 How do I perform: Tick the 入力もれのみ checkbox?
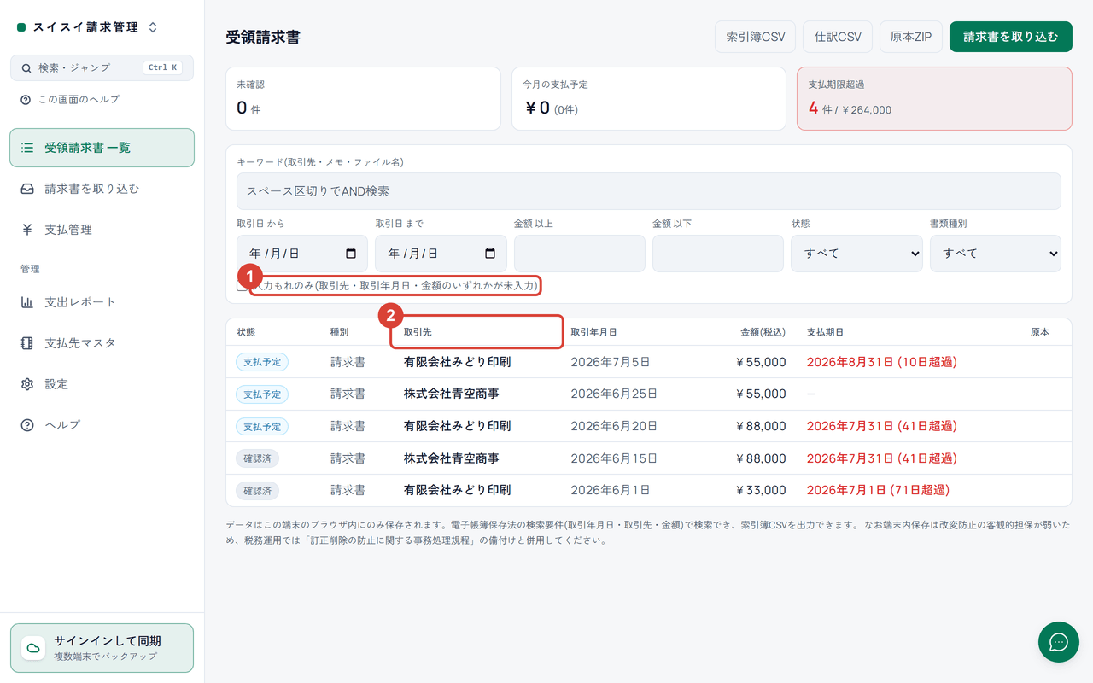coord(243,285)
